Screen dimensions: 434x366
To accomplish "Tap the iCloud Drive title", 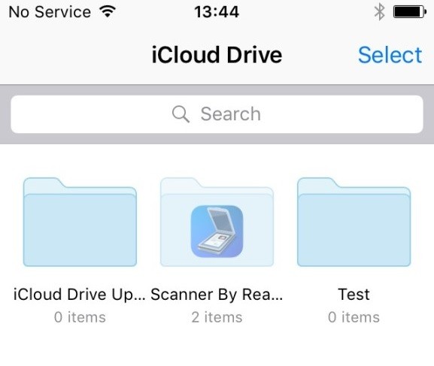I will [217, 55].
